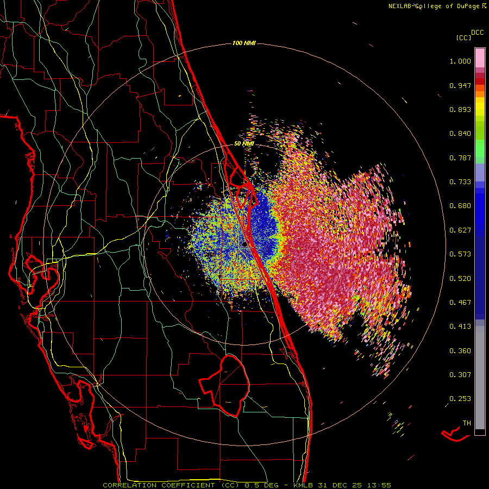Click the 0.893 scale value
The image size is (489, 489).
460,109
